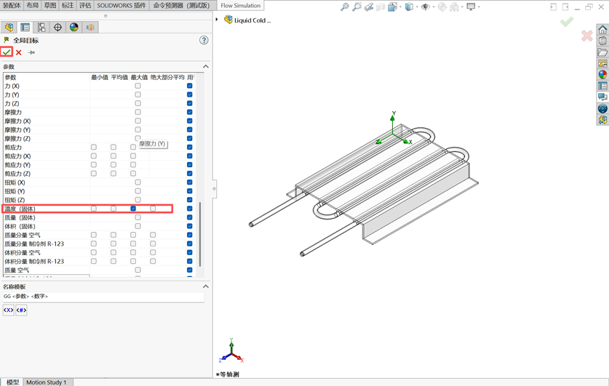Check max value for 体积分量 制冷剂 R-123
The image size is (609, 386).
[133, 261]
